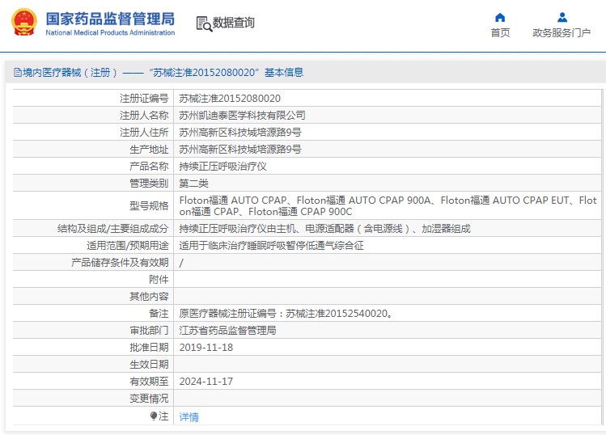Click registration number value 苏械注准20152080020
The image size is (606, 435).
(x=230, y=98)
